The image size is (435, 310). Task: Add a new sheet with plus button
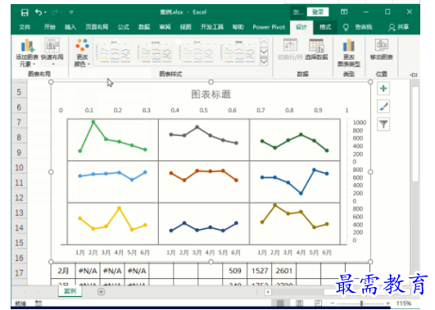click(102, 292)
